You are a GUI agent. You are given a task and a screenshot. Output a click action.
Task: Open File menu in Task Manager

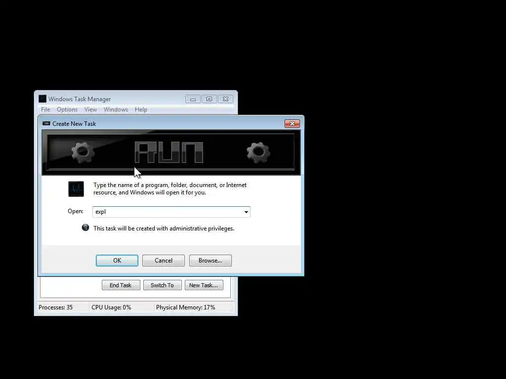pyautogui.click(x=45, y=110)
